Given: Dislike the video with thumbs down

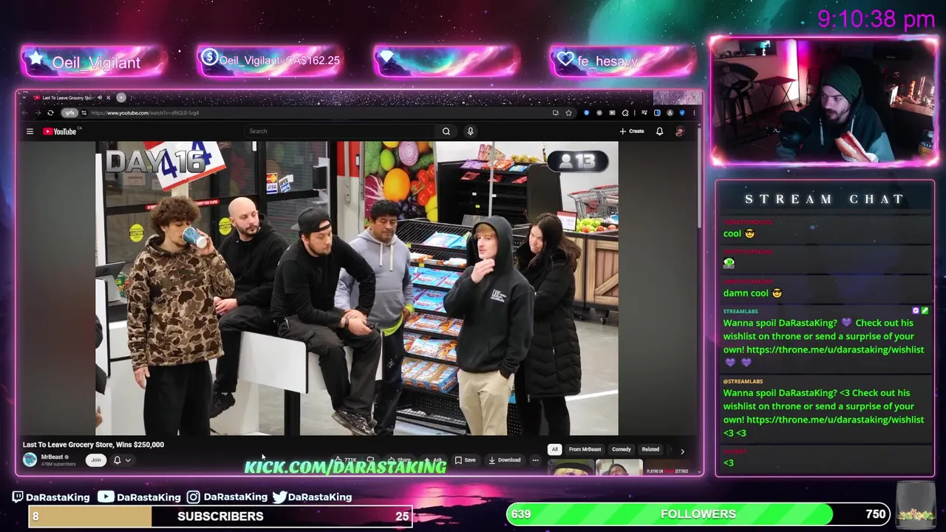Looking at the screenshot, I should pyautogui.click(x=370, y=460).
